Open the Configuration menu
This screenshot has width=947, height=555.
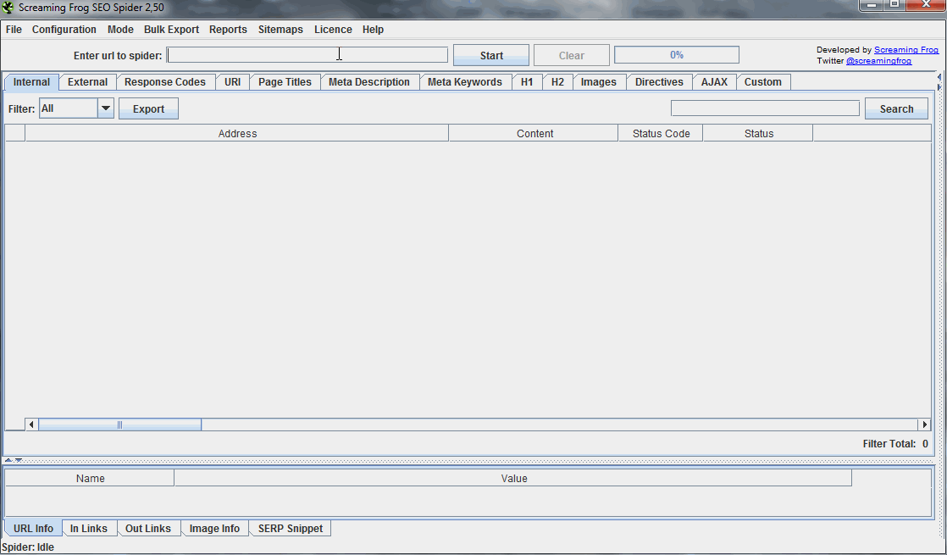(64, 30)
